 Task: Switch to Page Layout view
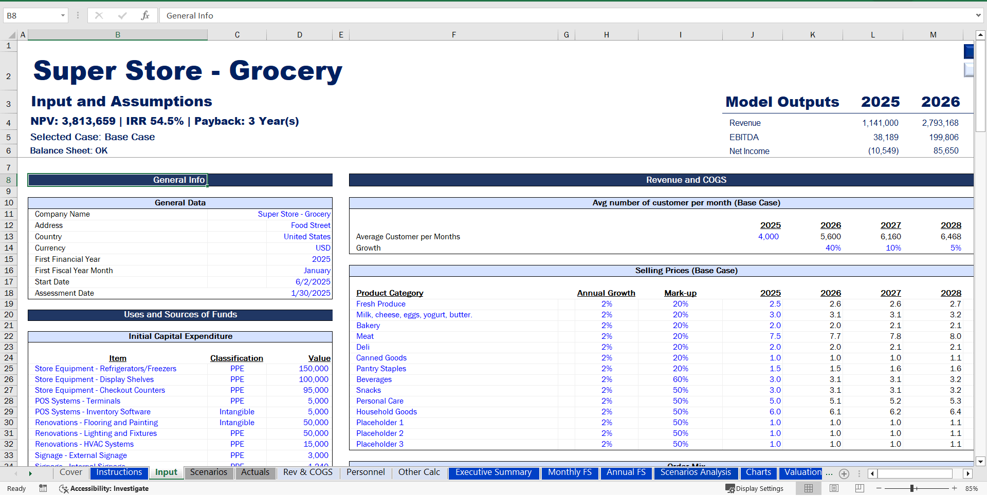tap(834, 488)
